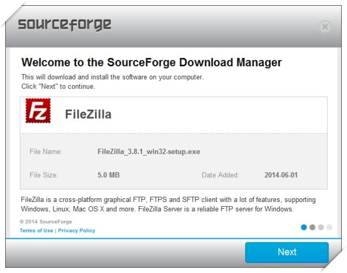
Task: Select the fourth faint step dot
Action: pos(329,227)
